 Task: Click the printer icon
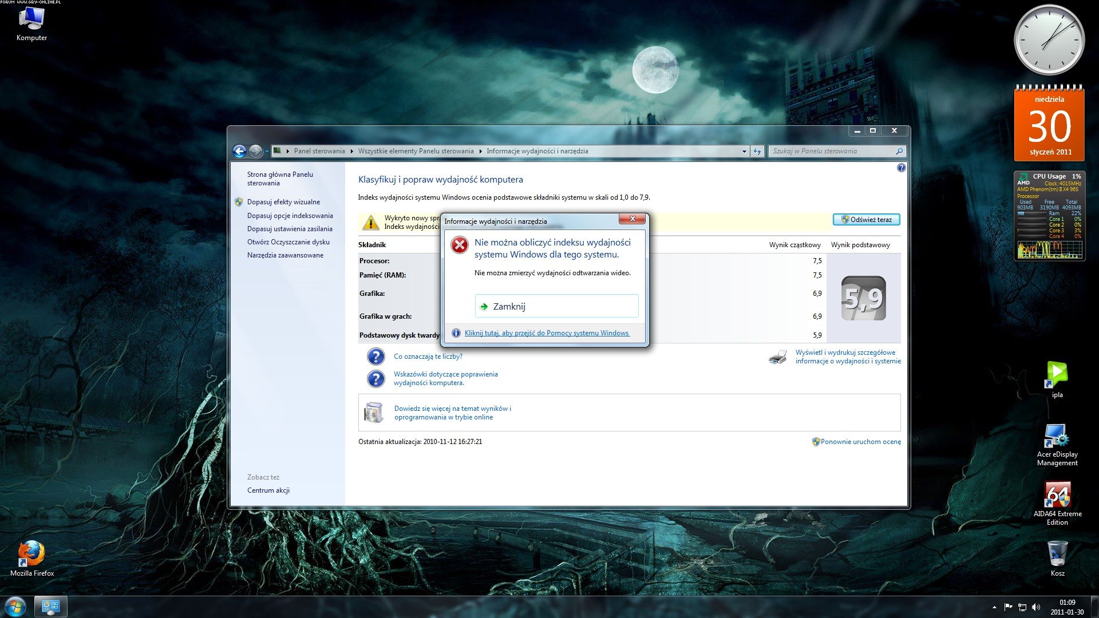(x=778, y=357)
